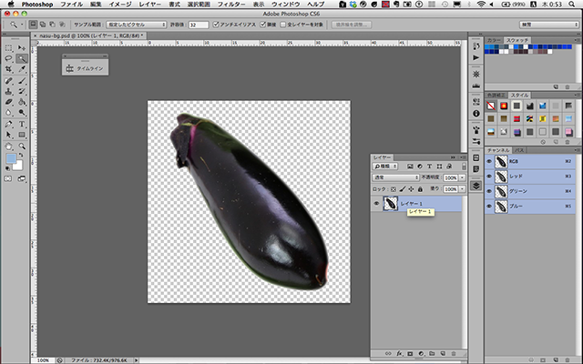Click the fx layer style icon
The width and height of the screenshot is (583, 364).
401,352
